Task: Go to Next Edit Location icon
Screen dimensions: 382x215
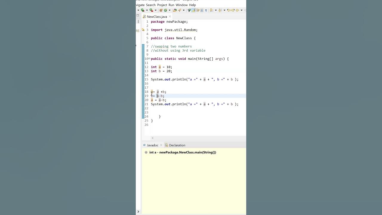Action: (x=233, y=10)
